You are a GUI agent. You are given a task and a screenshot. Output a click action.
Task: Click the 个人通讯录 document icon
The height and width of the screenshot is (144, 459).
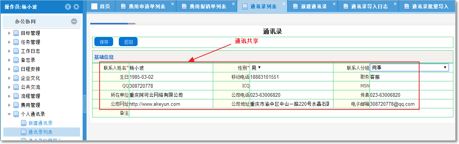(16, 114)
